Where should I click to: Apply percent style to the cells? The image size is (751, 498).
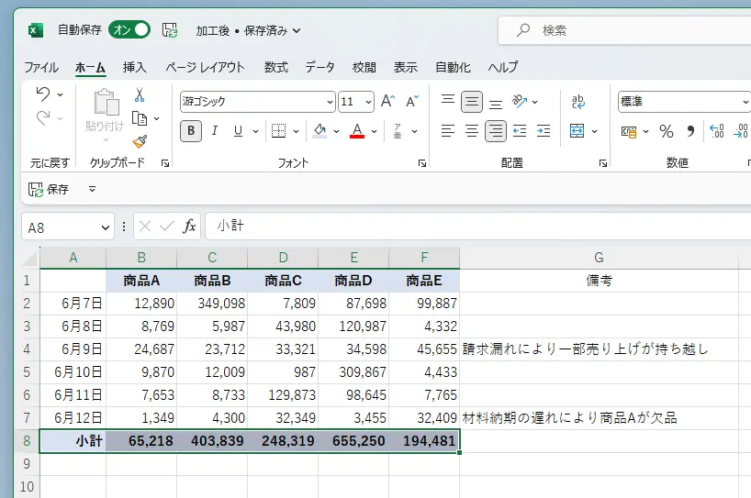click(x=666, y=131)
